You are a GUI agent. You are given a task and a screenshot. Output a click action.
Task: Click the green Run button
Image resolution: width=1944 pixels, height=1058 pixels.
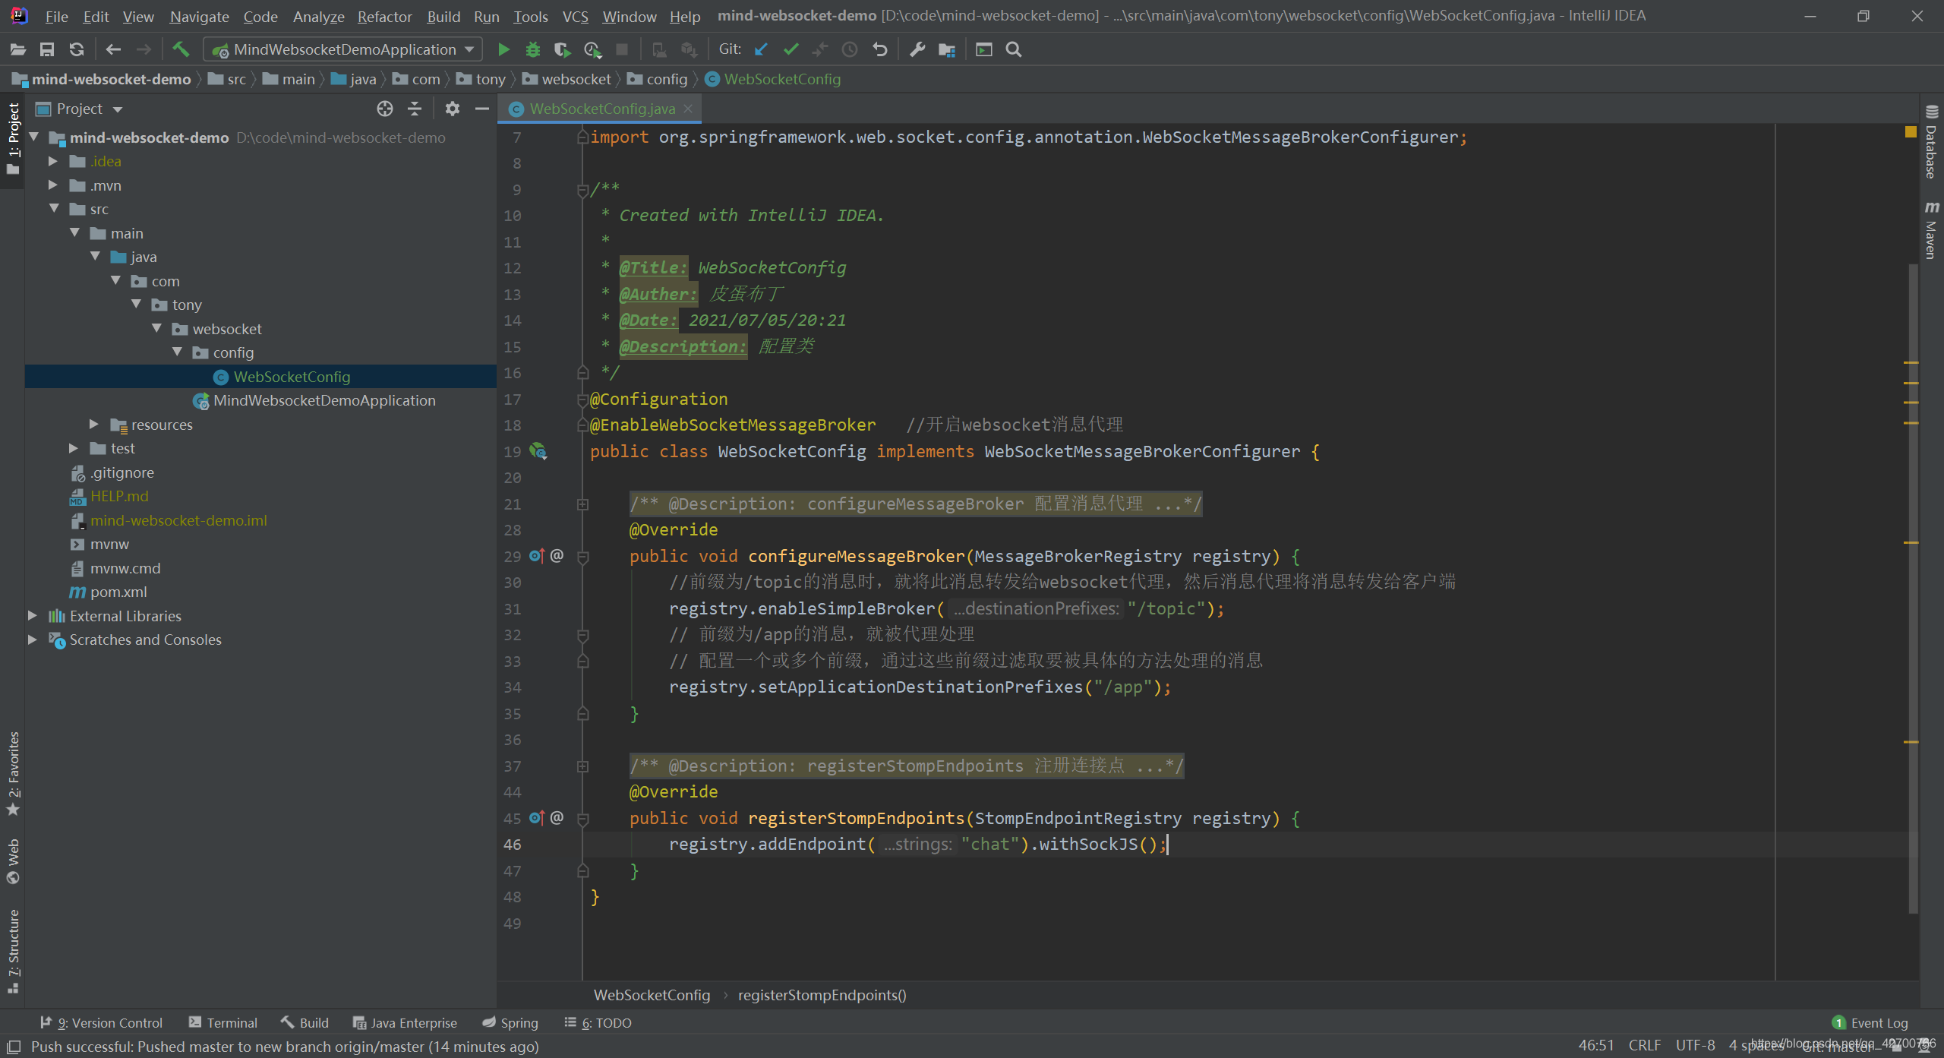click(503, 50)
